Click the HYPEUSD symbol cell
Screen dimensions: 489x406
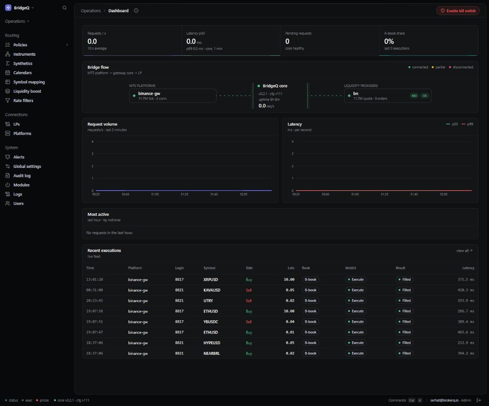(212, 343)
